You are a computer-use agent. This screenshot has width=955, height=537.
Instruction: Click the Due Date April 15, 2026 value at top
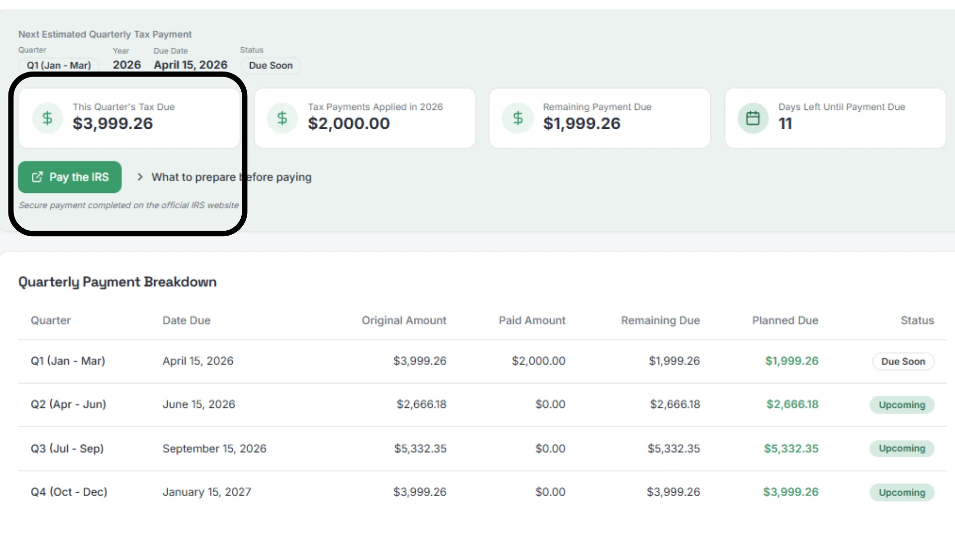(x=191, y=65)
